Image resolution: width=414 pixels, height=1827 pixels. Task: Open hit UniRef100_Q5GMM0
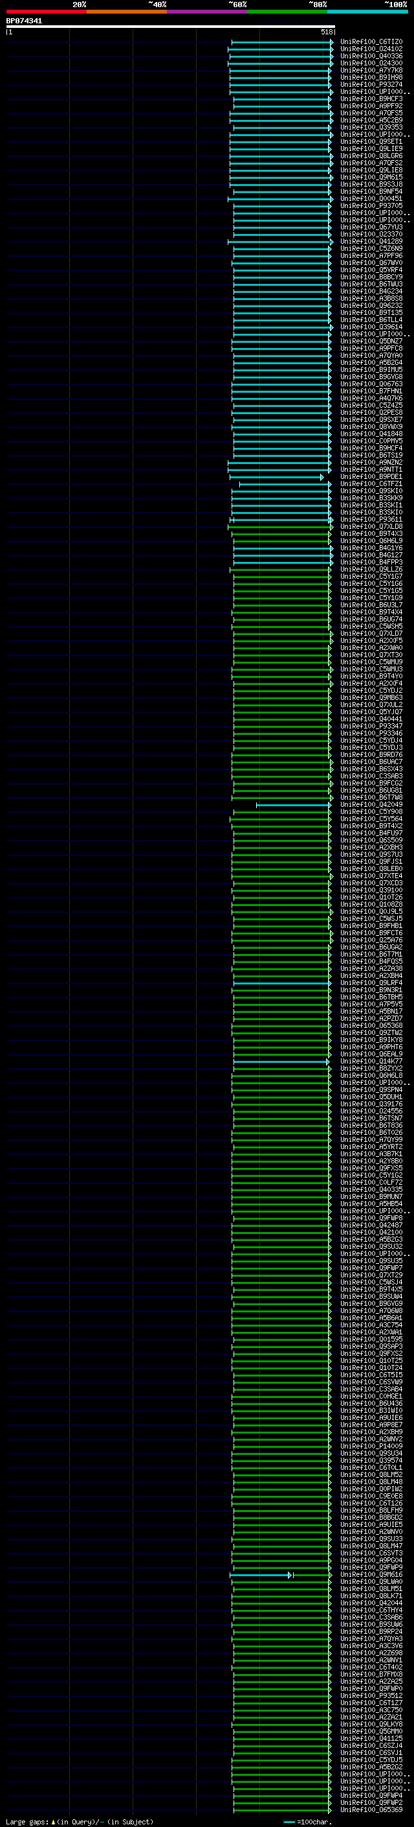tap(371, 1732)
